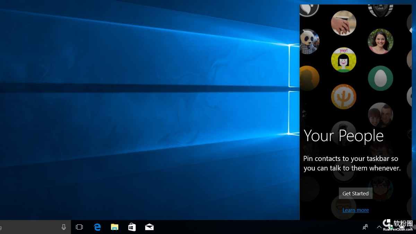This screenshot has height=234, width=416.
Task: Select the orange cactus avatar
Action: click(x=344, y=97)
